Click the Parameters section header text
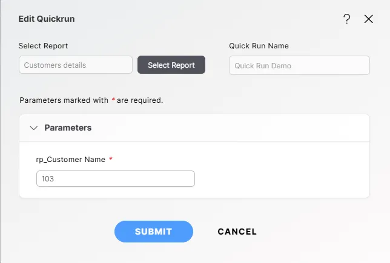The width and height of the screenshot is (390, 263). [68, 128]
